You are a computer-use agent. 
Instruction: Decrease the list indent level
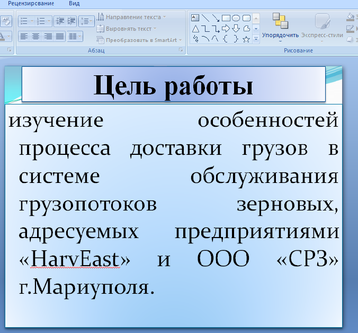[x=60, y=21]
